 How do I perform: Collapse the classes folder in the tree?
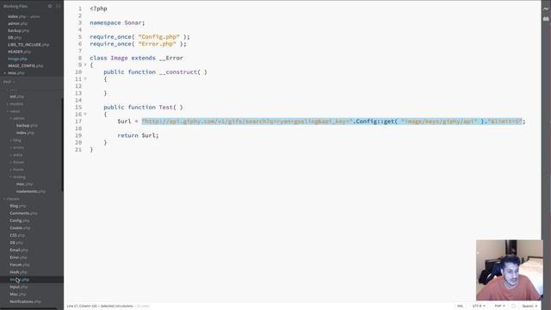click(x=11, y=199)
